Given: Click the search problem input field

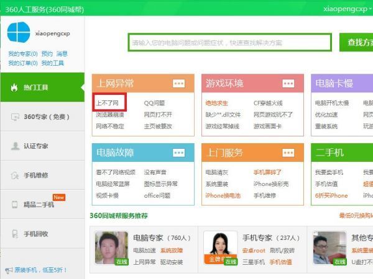Looking at the screenshot, I should tap(229, 42).
